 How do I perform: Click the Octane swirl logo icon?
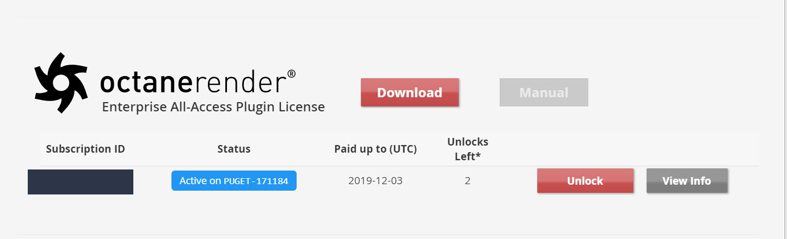tap(61, 83)
